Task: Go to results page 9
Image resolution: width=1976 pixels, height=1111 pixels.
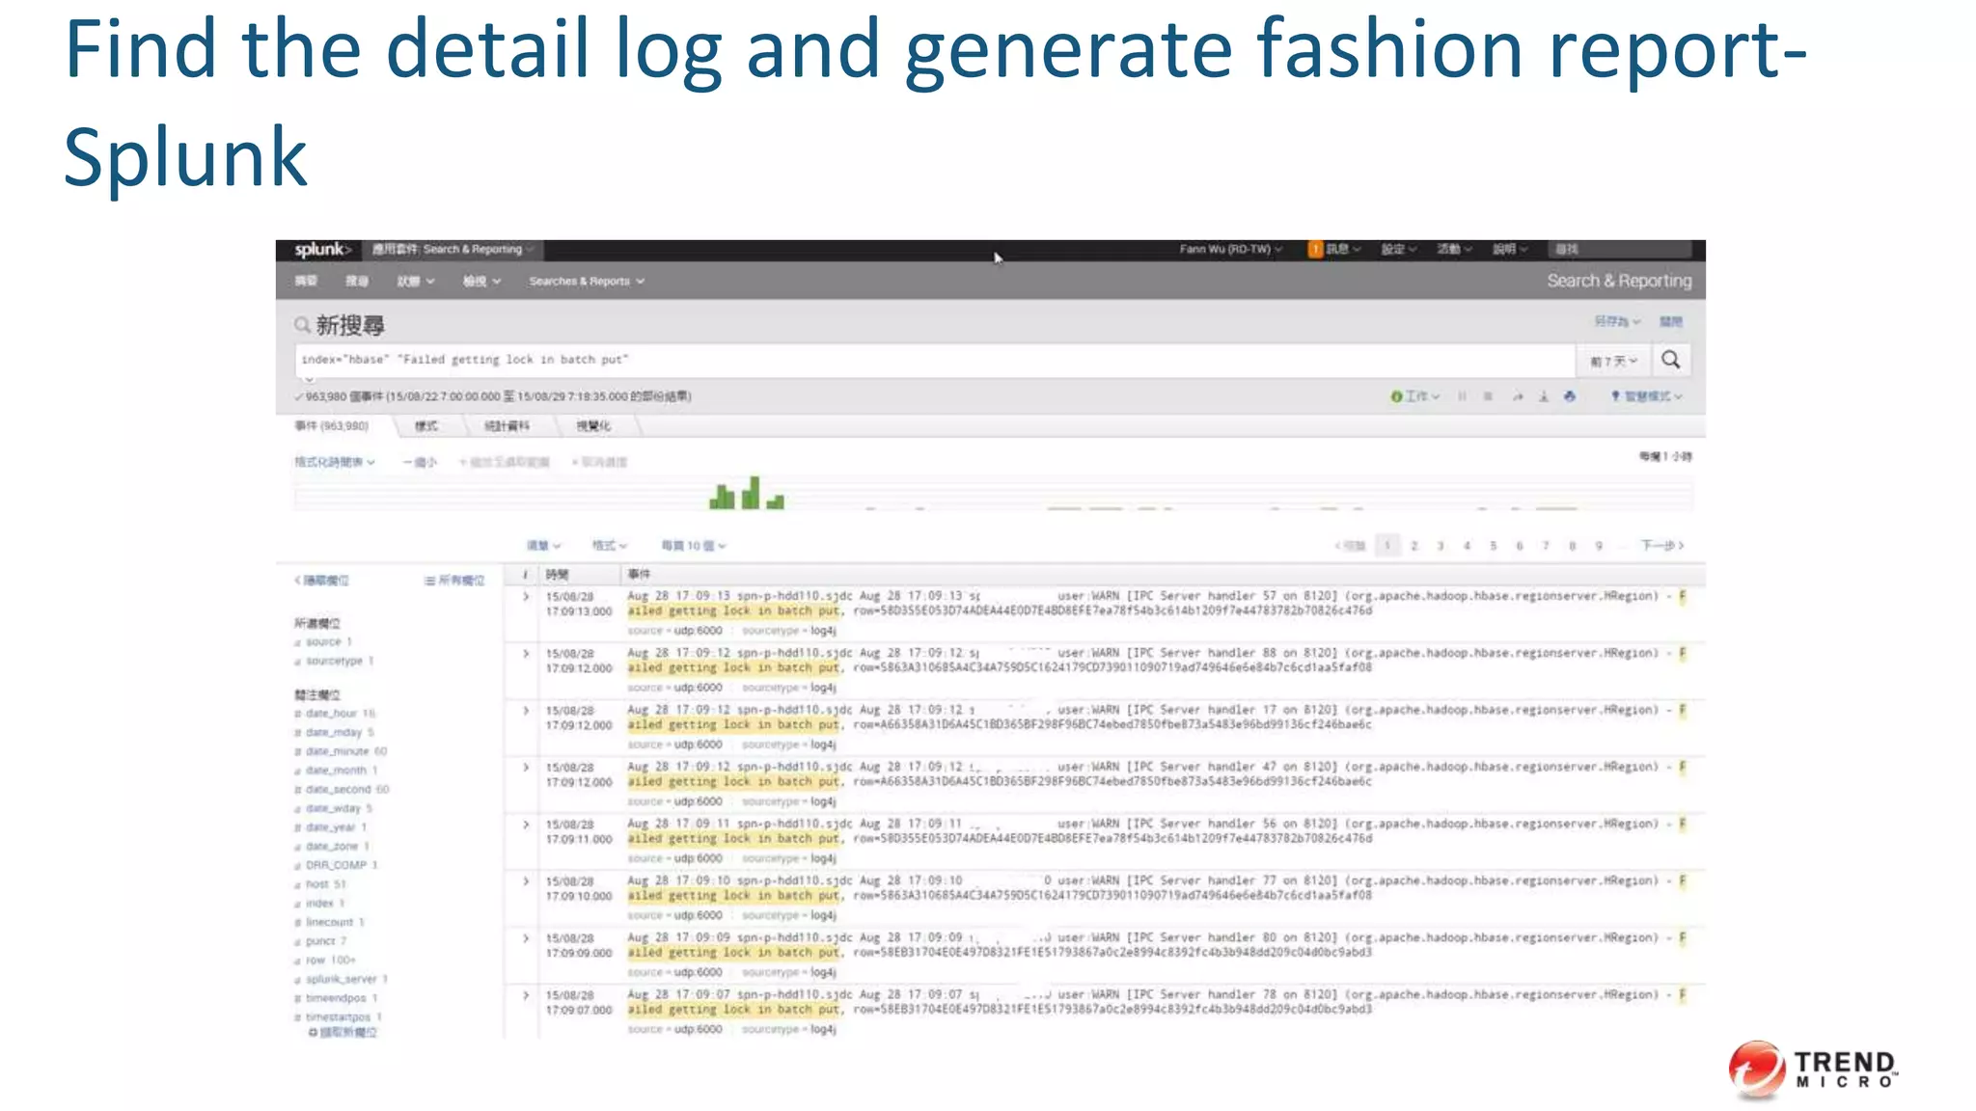Action: pyautogui.click(x=1599, y=546)
